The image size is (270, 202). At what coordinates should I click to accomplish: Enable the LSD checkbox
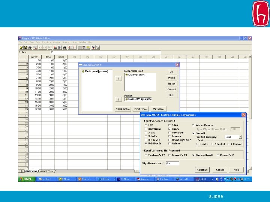tap(145, 125)
